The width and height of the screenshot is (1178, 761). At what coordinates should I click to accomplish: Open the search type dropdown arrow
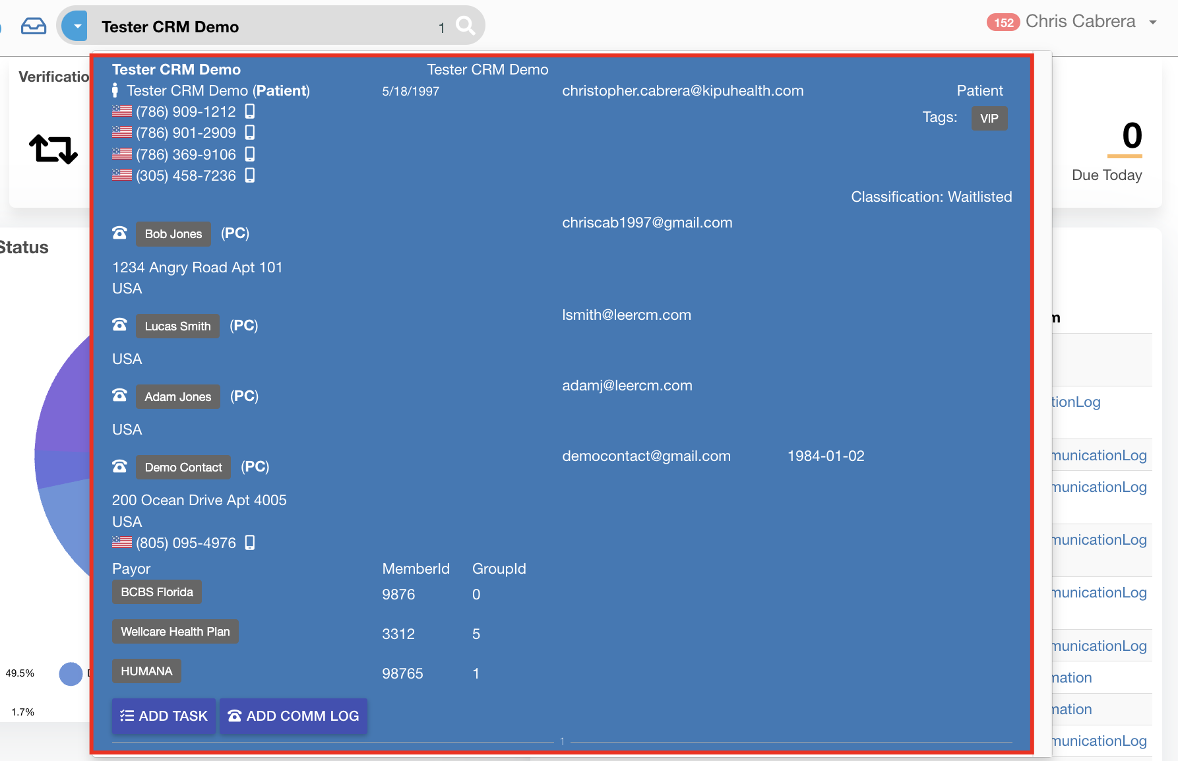pyautogui.click(x=77, y=26)
